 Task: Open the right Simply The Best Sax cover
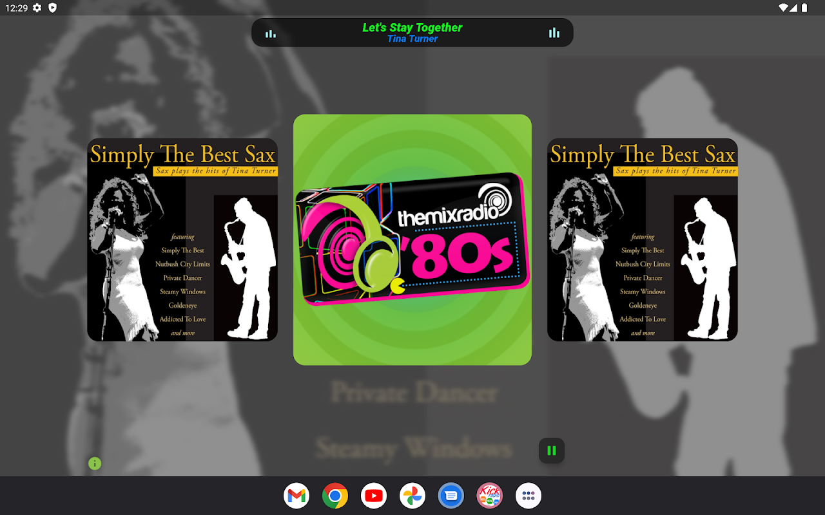click(x=643, y=239)
